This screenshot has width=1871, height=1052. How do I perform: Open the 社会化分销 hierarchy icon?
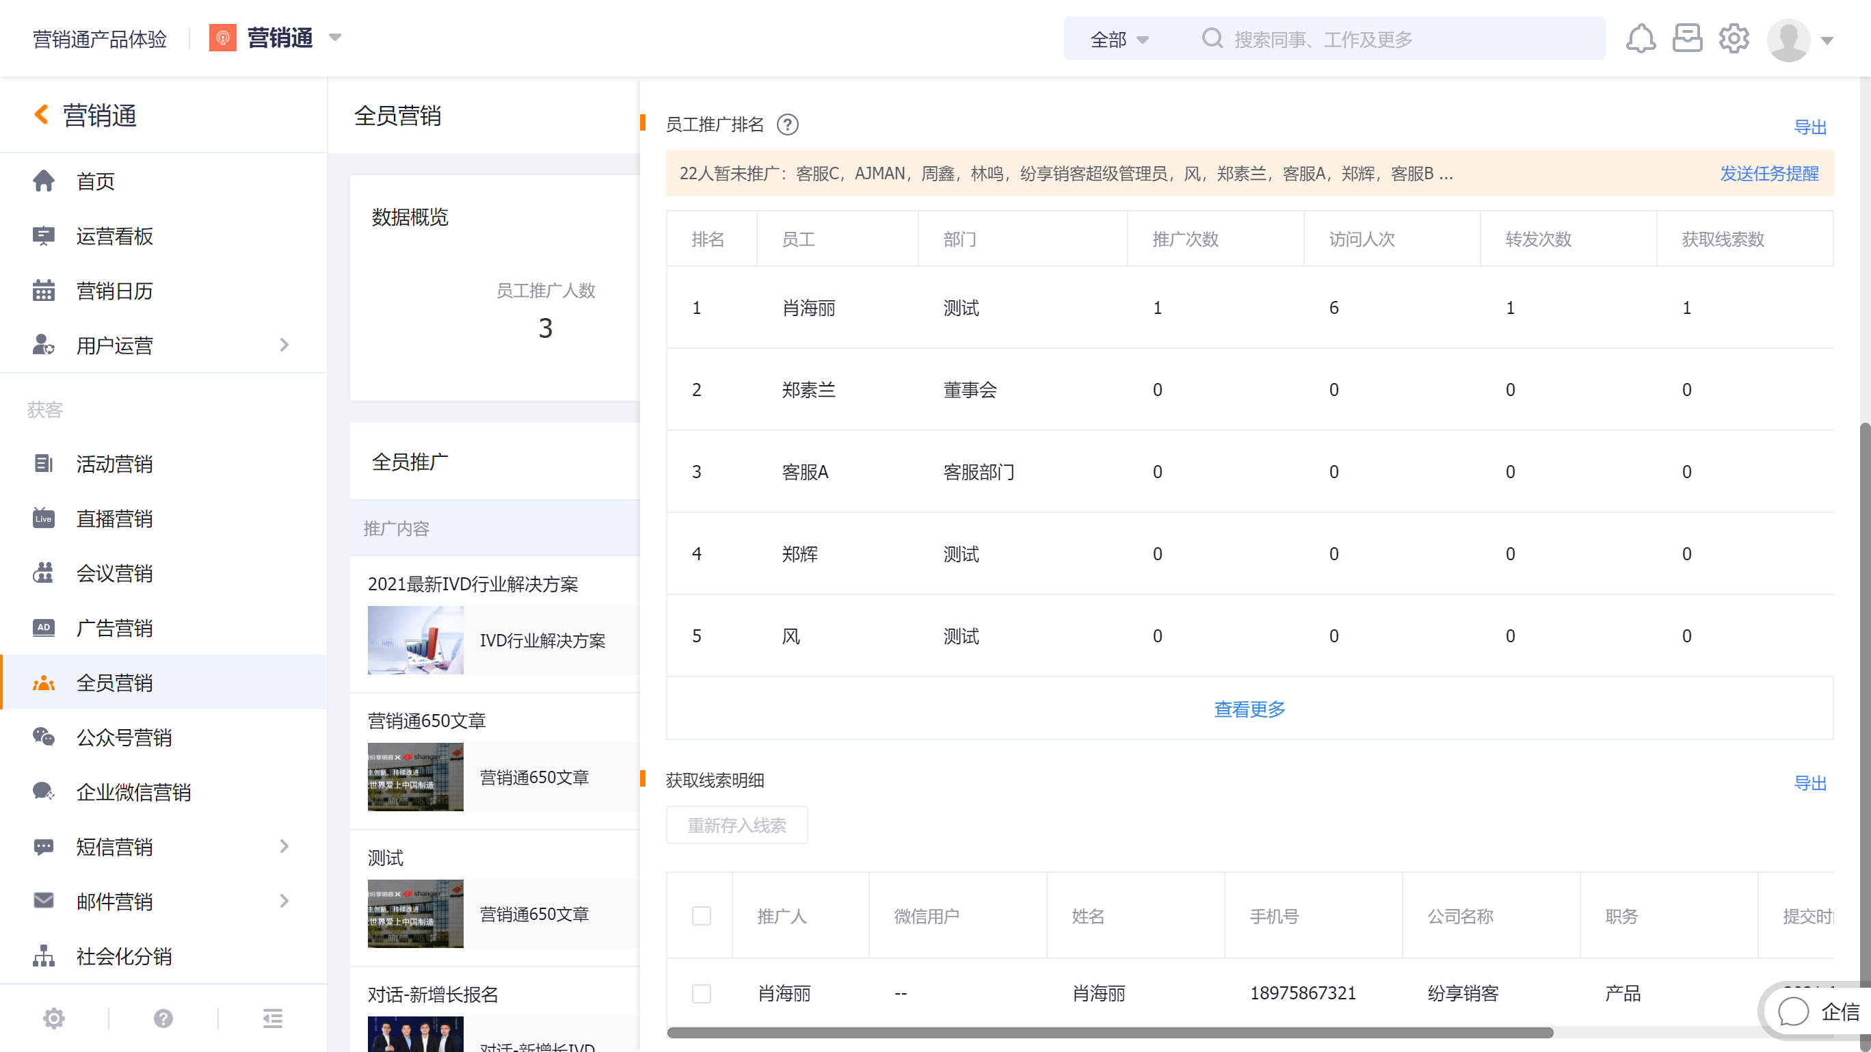pos(44,956)
